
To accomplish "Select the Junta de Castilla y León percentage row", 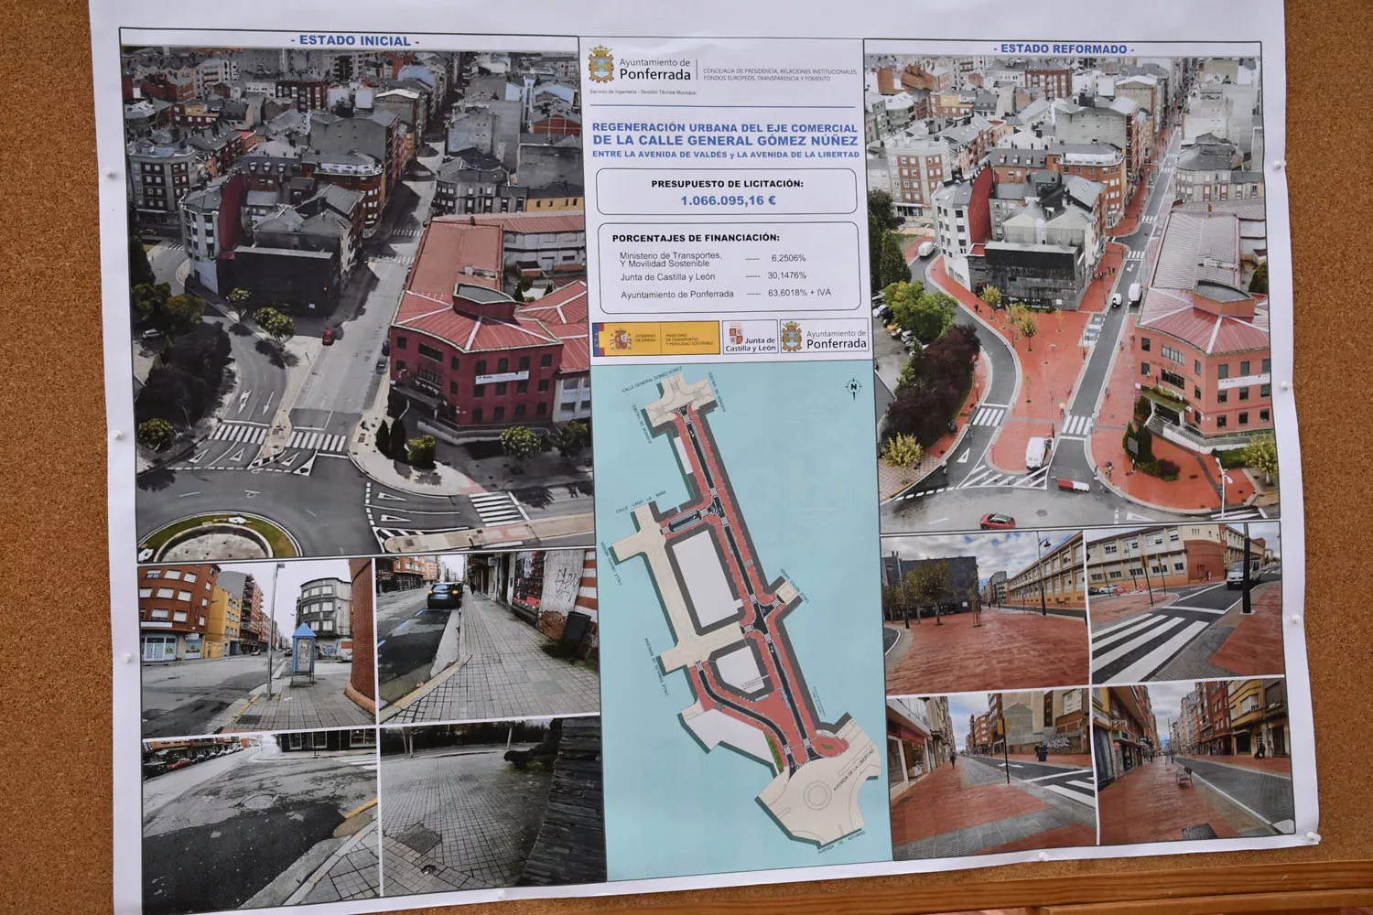I will click(712, 276).
